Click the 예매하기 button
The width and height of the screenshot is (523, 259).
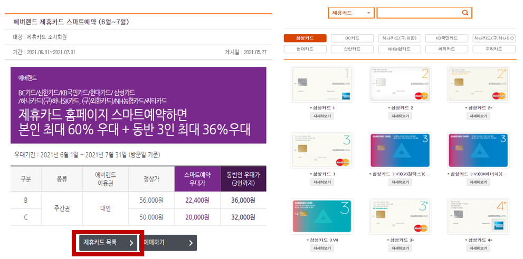tap(168, 243)
